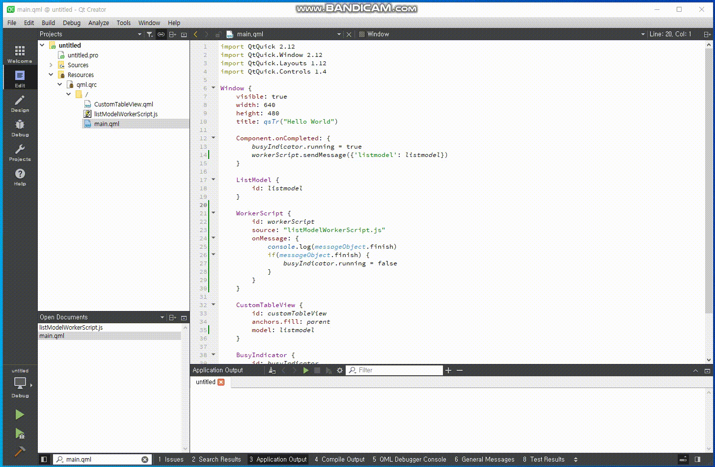The height and width of the screenshot is (467, 715).
Task: Collapse the '/' prefix folder
Action: 69,94
